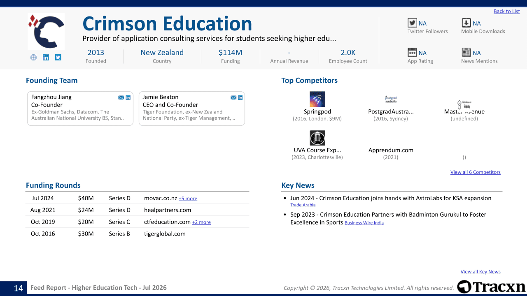Screen dimensions: 527x296
Task: Click the $20M funding amount
Action: [86, 222]
